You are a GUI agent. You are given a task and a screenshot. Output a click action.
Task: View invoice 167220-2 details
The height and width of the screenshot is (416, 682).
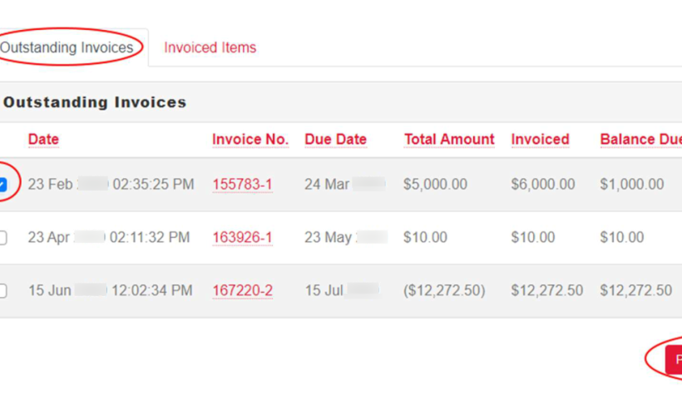pyautogui.click(x=242, y=290)
